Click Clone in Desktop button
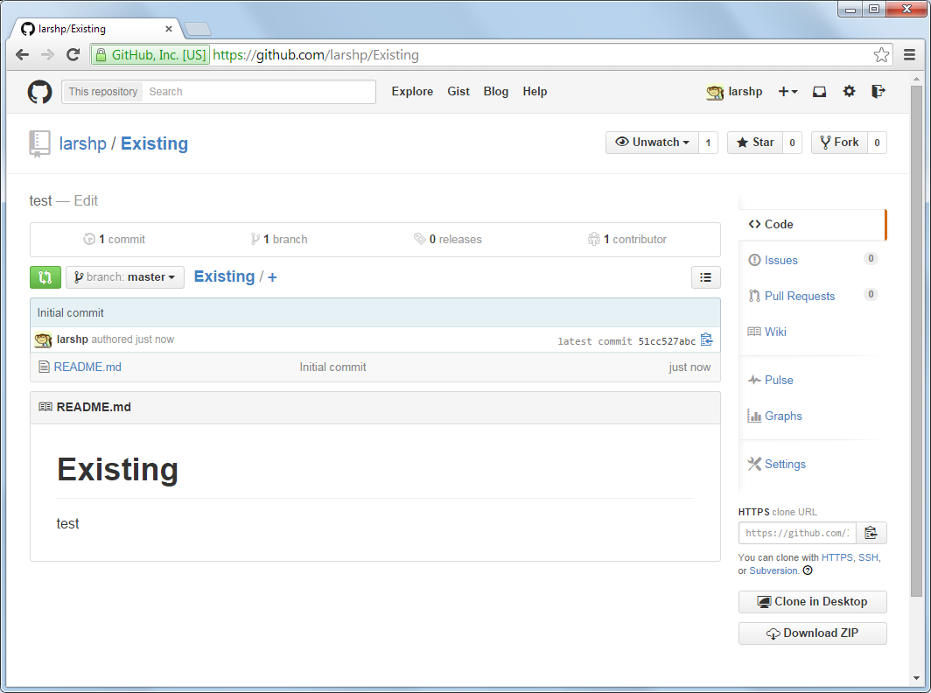931x693 pixels. click(812, 601)
